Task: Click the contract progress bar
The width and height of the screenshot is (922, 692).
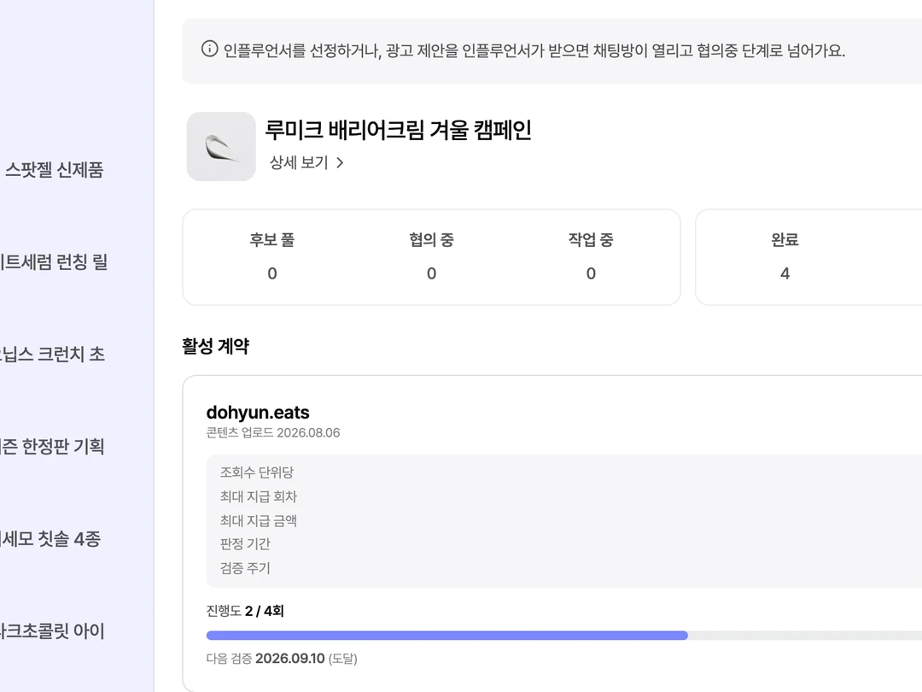Action: (x=564, y=636)
